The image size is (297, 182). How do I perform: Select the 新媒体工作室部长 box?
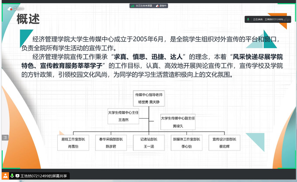186,143
